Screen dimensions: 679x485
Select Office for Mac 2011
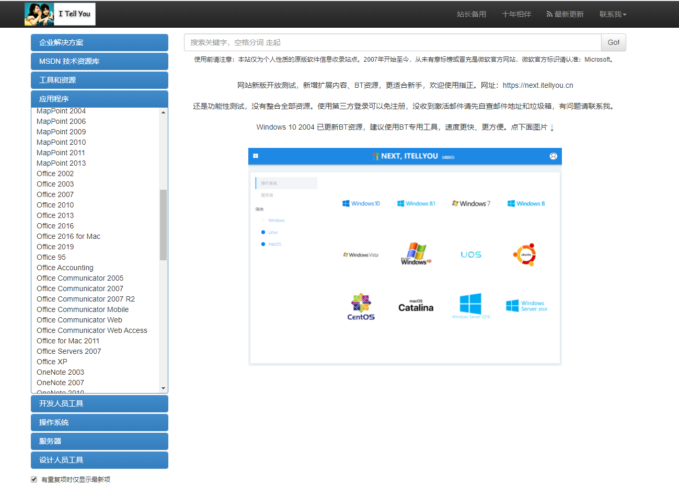68,341
